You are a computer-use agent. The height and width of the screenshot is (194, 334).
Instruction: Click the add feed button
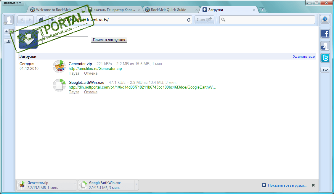point(325,70)
